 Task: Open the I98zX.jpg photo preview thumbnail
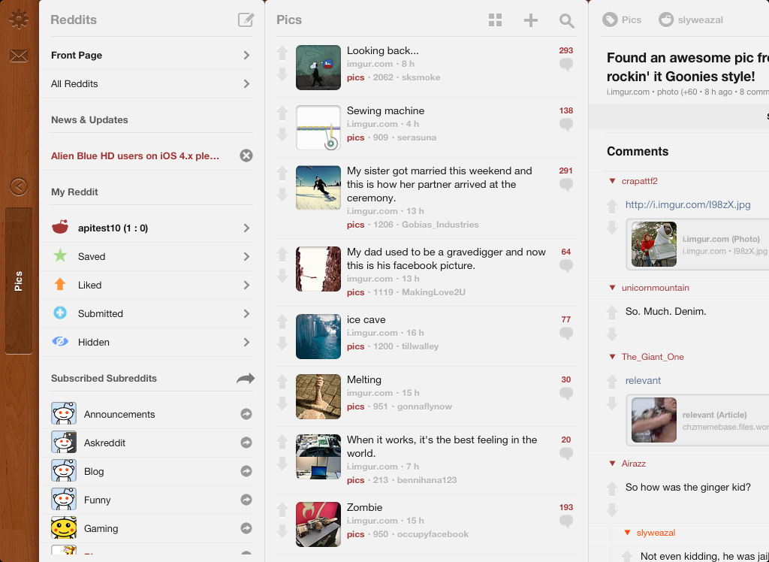(x=654, y=244)
